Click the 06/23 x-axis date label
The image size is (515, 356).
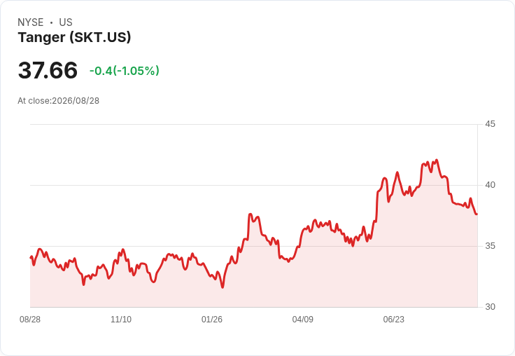[x=393, y=320]
